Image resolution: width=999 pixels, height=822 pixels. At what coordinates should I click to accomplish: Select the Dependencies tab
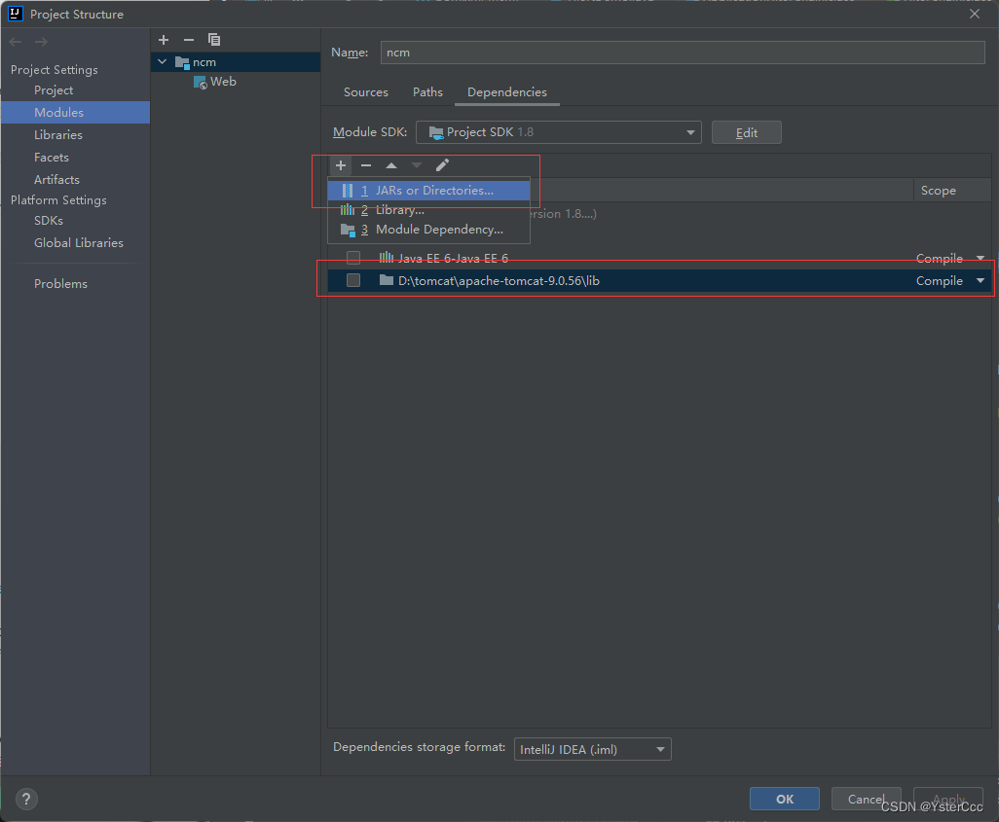[x=507, y=92]
